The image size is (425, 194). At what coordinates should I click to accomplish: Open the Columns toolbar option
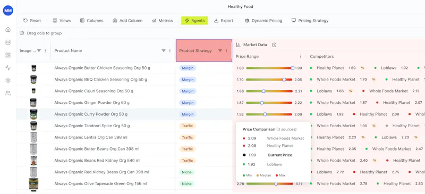point(91,21)
